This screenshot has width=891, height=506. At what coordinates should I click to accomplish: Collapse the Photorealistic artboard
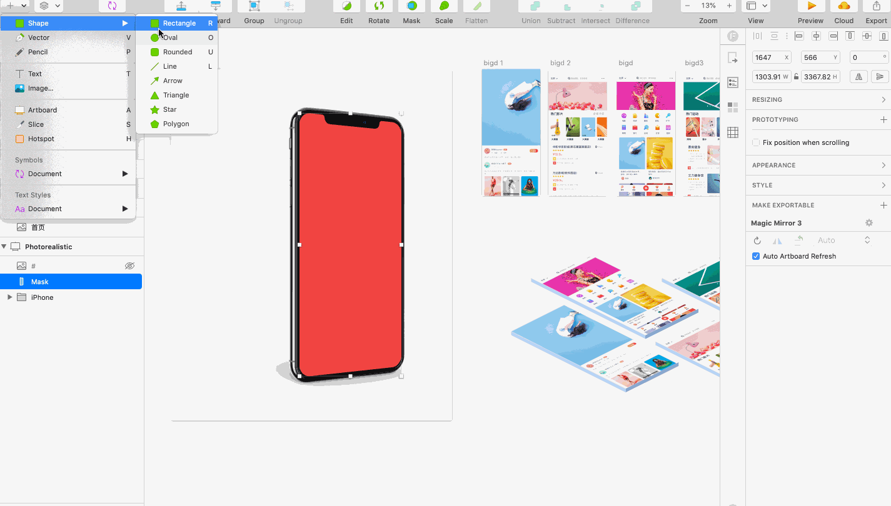[x=4, y=247]
